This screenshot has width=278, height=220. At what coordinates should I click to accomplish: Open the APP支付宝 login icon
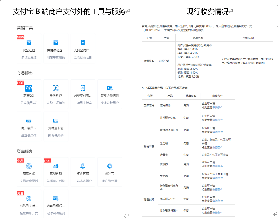[83, 88]
